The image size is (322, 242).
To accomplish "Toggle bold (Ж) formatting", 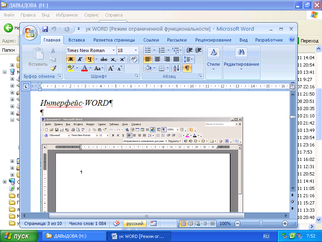I will 71,59.
